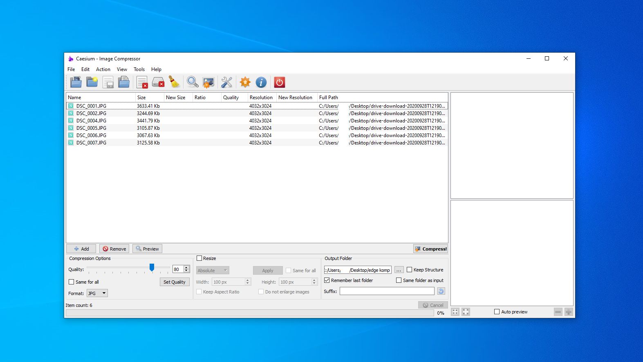
Task: Click the Set Quality button
Action: coord(175,282)
